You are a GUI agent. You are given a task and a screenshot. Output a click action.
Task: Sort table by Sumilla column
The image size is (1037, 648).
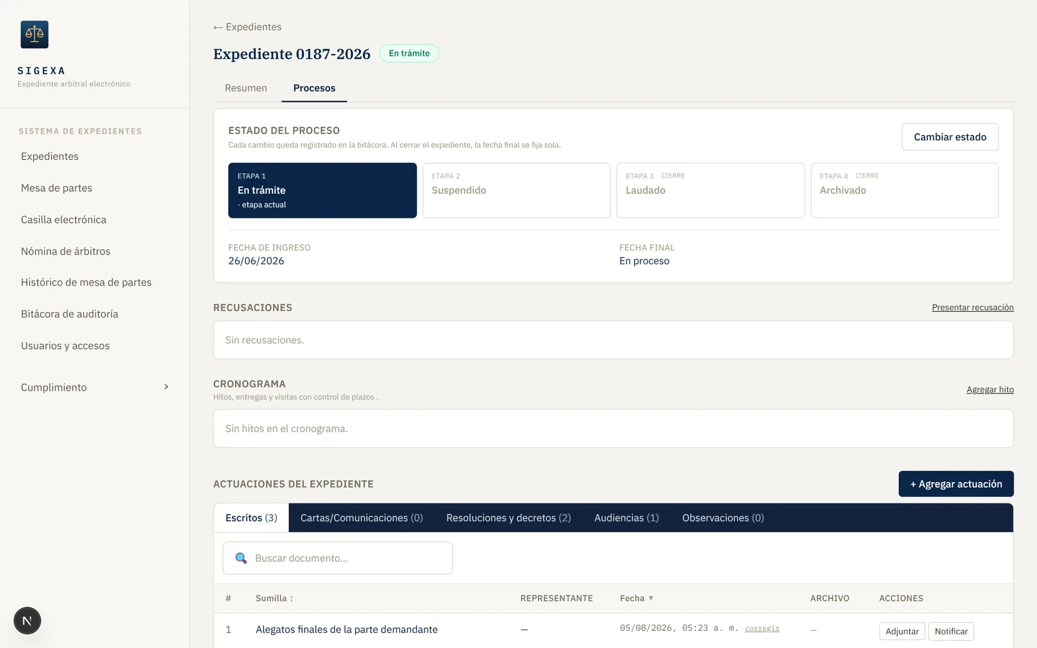(274, 598)
